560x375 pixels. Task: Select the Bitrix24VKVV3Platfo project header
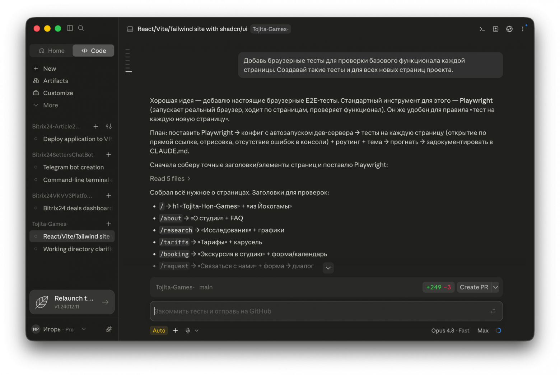(x=62, y=196)
